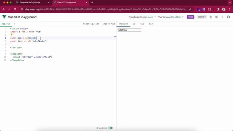Go forward in browser history

coord(9,9)
